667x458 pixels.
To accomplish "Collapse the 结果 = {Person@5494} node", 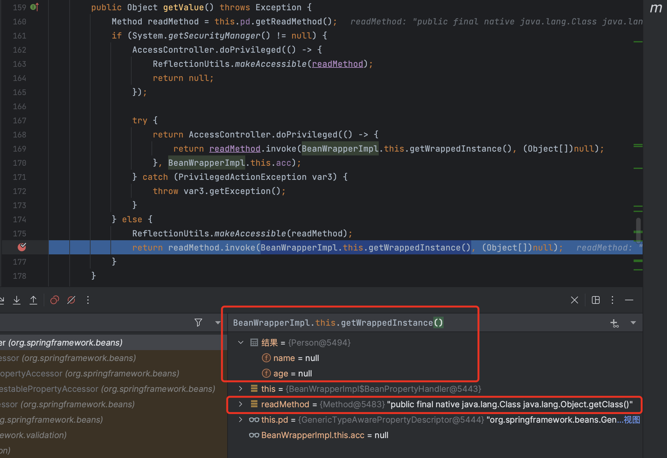I will (241, 343).
